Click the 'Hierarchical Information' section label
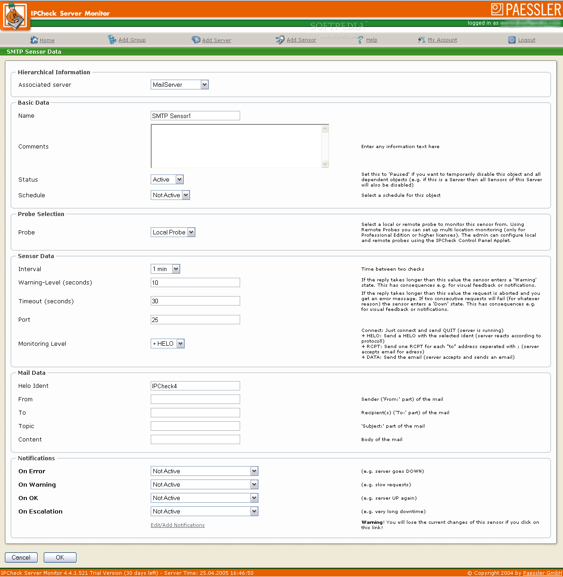The image size is (563, 577). [54, 72]
